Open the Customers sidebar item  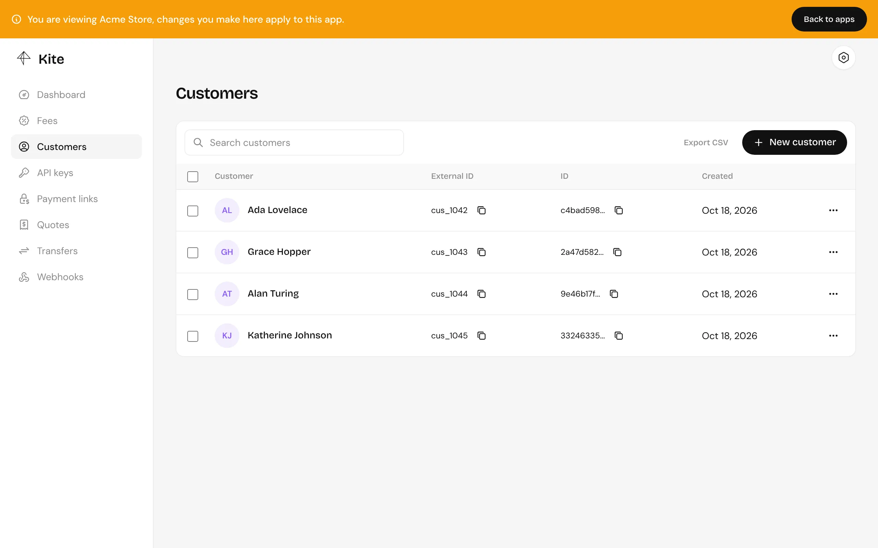76,147
